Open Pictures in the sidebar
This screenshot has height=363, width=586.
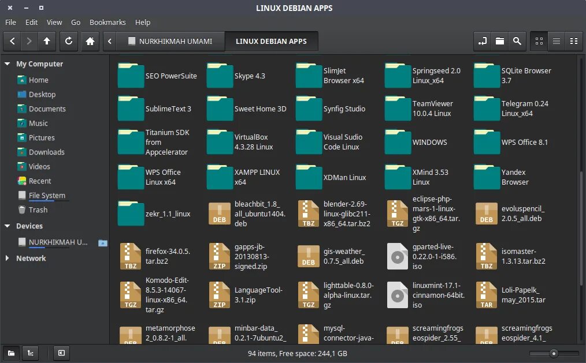tap(42, 138)
